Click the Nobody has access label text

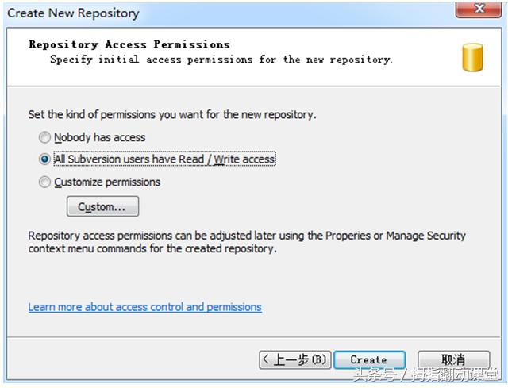pyautogui.click(x=100, y=137)
